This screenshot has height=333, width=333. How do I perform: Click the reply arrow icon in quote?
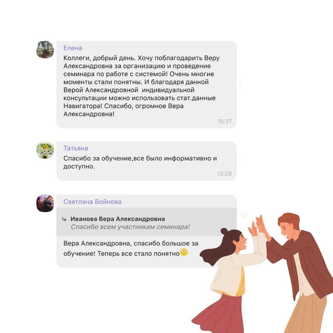[64, 219]
